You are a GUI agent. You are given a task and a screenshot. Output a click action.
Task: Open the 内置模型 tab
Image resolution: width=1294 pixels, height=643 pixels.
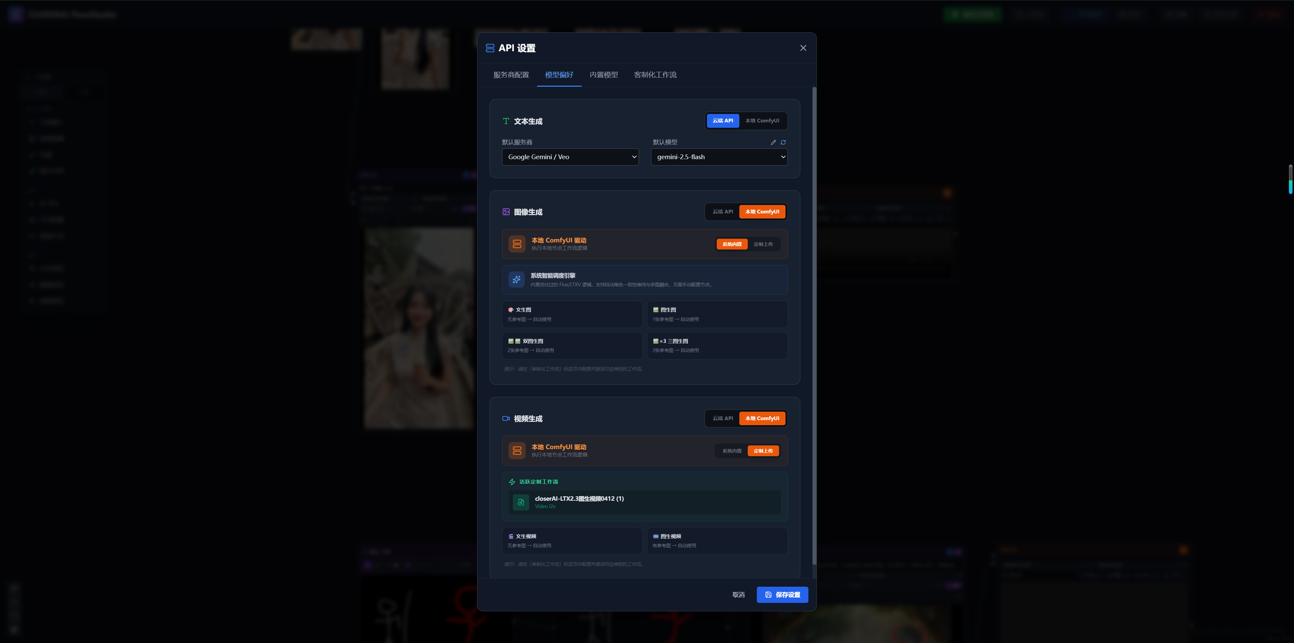pos(603,75)
